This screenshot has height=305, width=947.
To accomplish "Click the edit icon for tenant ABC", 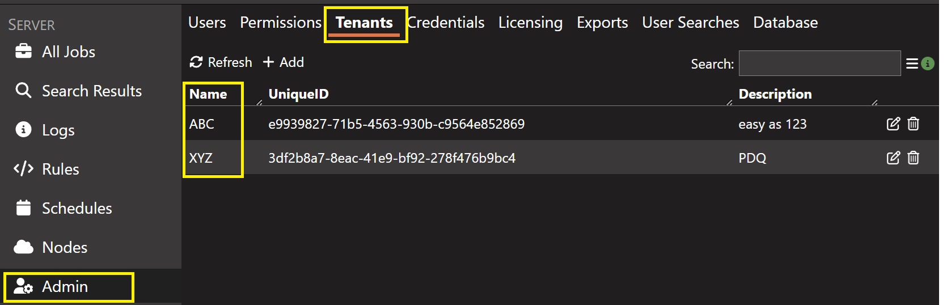I will (893, 124).
